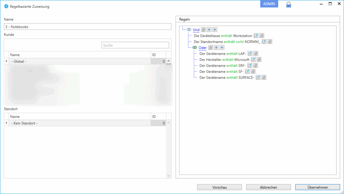344x194 pixels.
Task: Edit the Standortname enthält nicht NORMM_ rule
Action: [x=264, y=42]
